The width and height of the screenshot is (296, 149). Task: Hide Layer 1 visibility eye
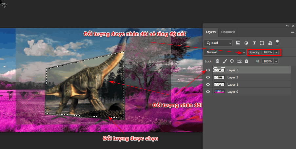tap(208, 85)
